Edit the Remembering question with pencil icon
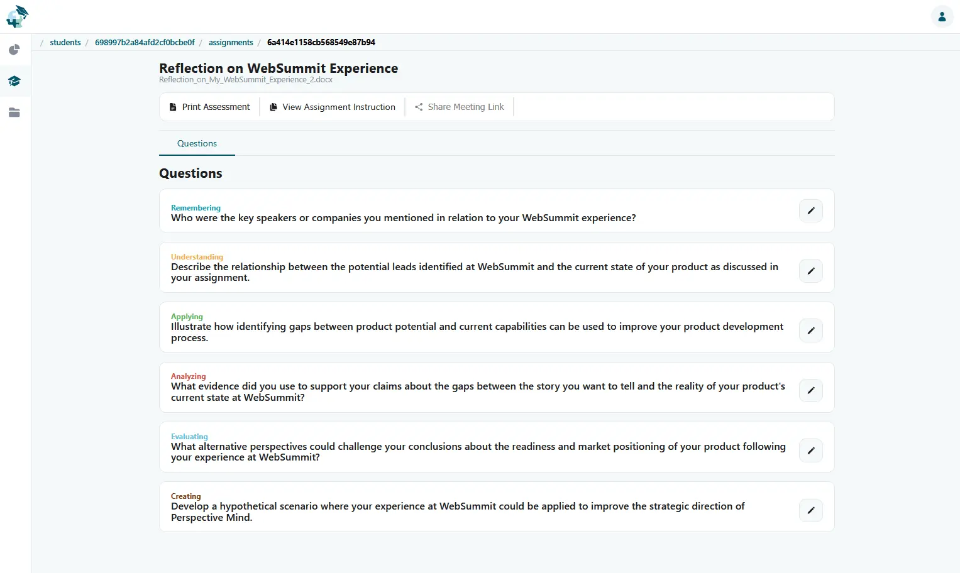This screenshot has width=960, height=573. point(811,211)
